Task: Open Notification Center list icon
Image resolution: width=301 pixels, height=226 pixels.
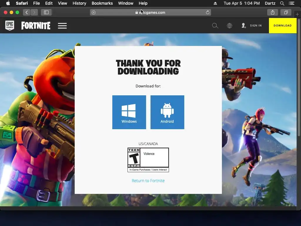Action: (291, 3)
